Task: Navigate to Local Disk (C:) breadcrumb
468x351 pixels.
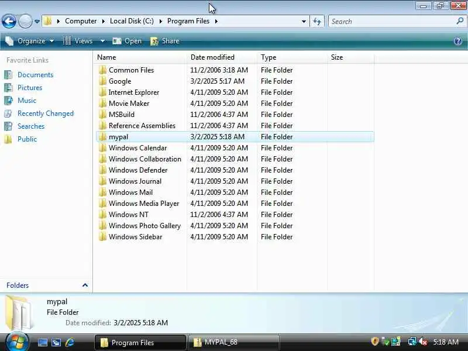Action: (132, 21)
